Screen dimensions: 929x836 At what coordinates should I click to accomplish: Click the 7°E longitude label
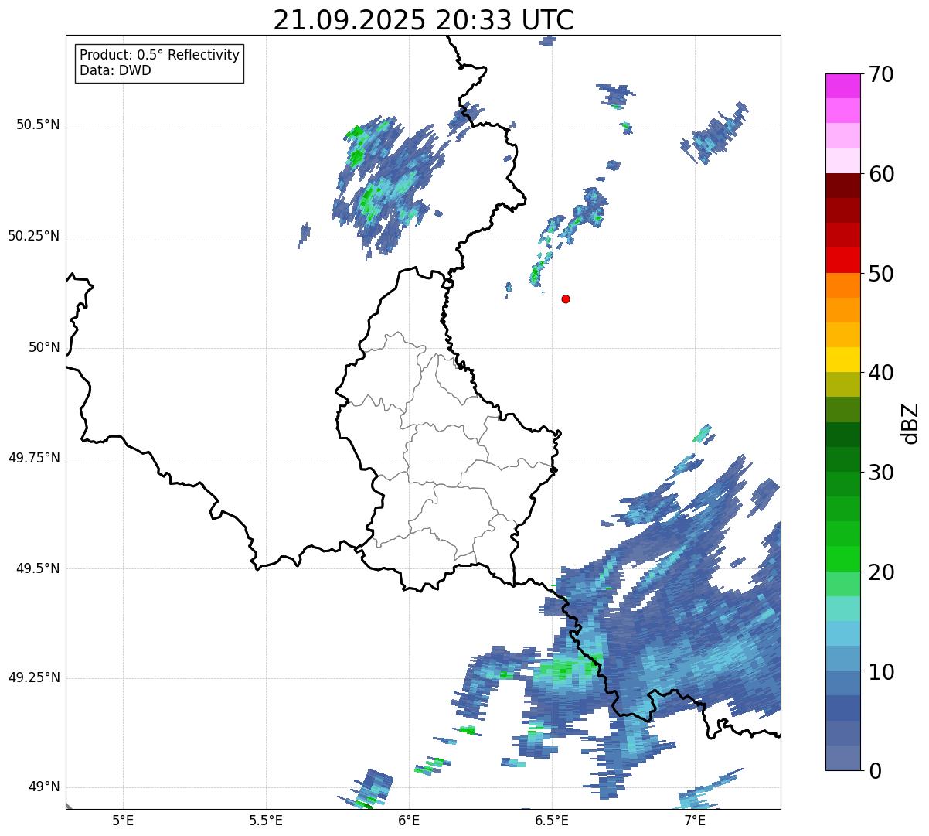coord(695,820)
